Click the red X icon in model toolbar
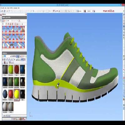Viewport: 125px width, 125px height. tap(19, 21)
